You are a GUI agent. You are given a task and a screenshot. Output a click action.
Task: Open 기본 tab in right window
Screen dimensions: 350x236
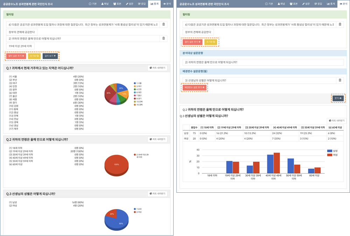pos(269,4)
